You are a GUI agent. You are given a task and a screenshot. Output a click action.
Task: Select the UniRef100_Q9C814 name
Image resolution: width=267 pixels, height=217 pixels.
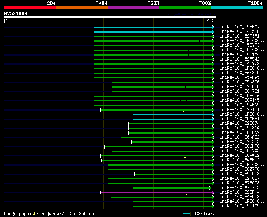pos(239,128)
